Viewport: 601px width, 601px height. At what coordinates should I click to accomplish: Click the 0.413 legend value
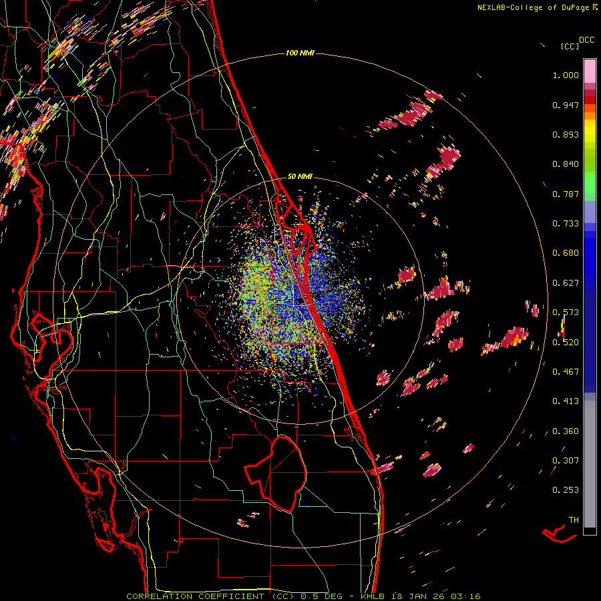tap(566, 401)
